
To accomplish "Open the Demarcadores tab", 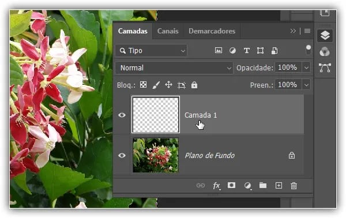I will pos(212,31).
